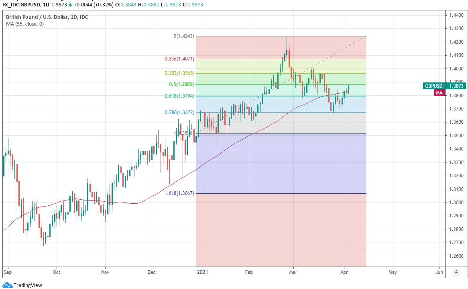
Task: Click the 2021 label on the time axis
Action: pyautogui.click(x=203, y=272)
